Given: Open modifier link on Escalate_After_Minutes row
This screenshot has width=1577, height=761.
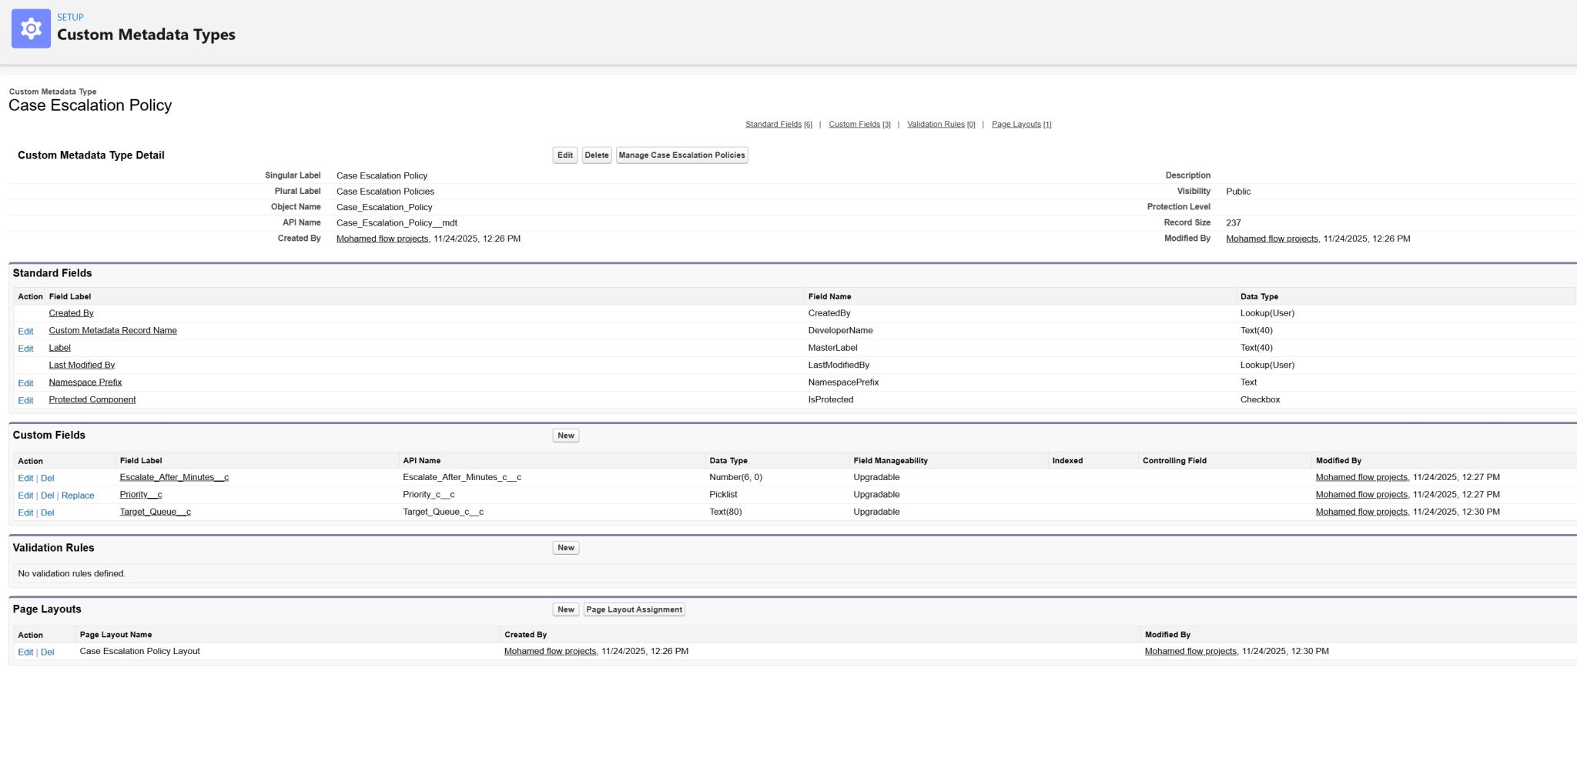Looking at the screenshot, I should click(x=1361, y=477).
